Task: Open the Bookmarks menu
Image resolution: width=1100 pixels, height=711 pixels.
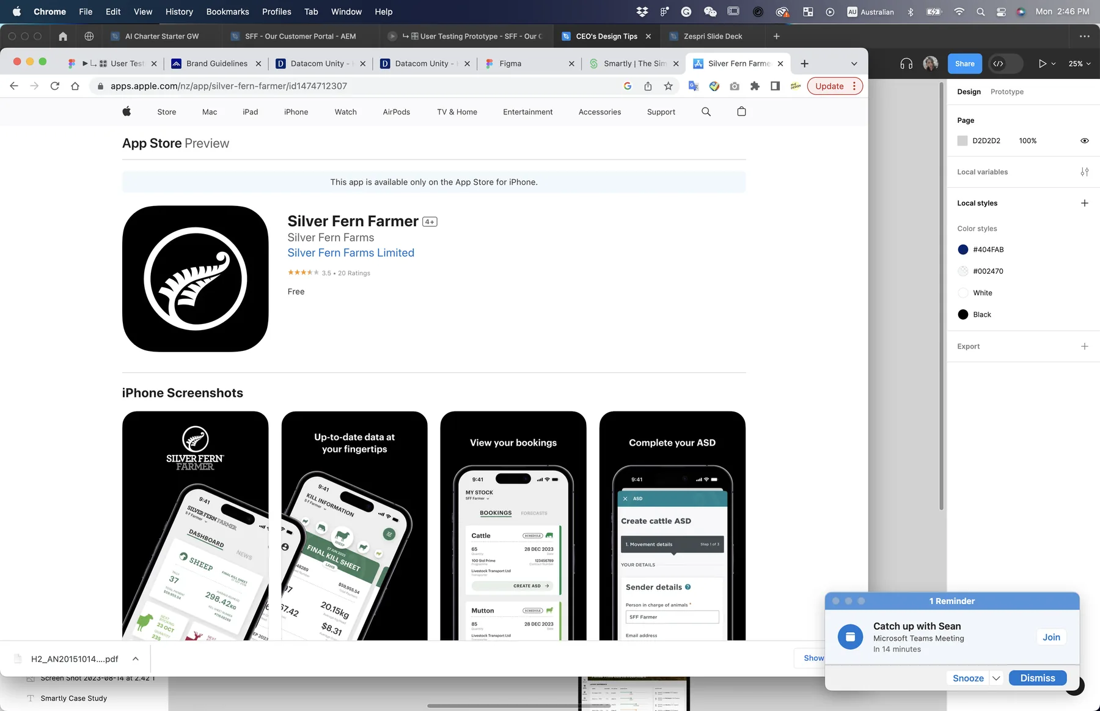Action: click(x=227, y=12)
